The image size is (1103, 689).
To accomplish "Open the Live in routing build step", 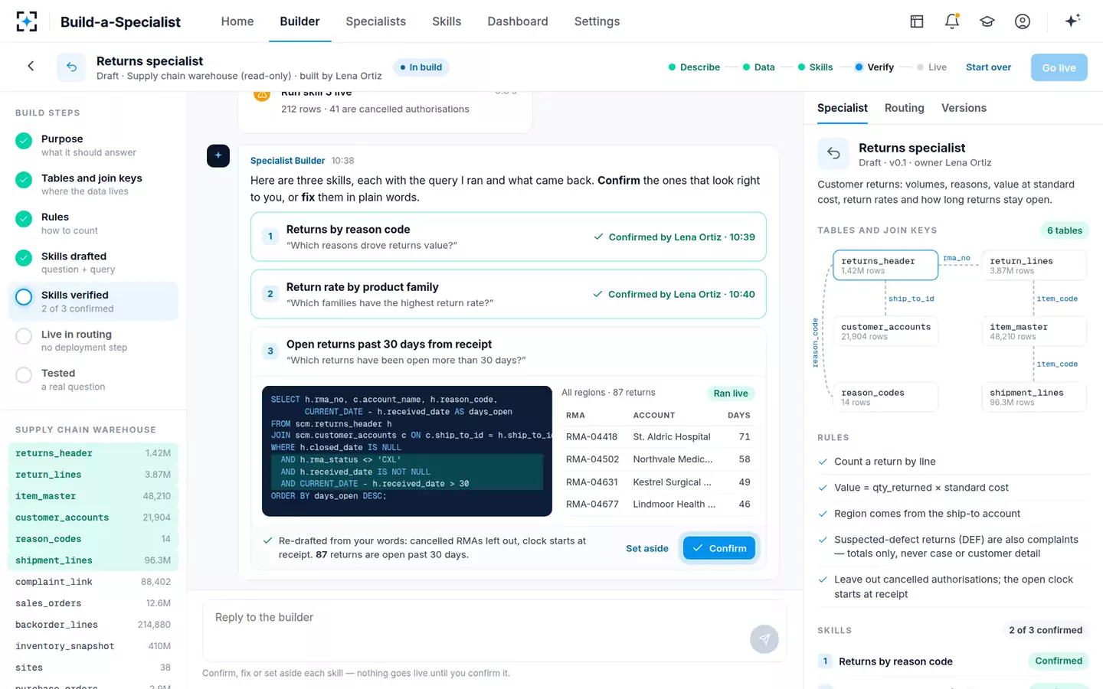I will click(93, 341).
